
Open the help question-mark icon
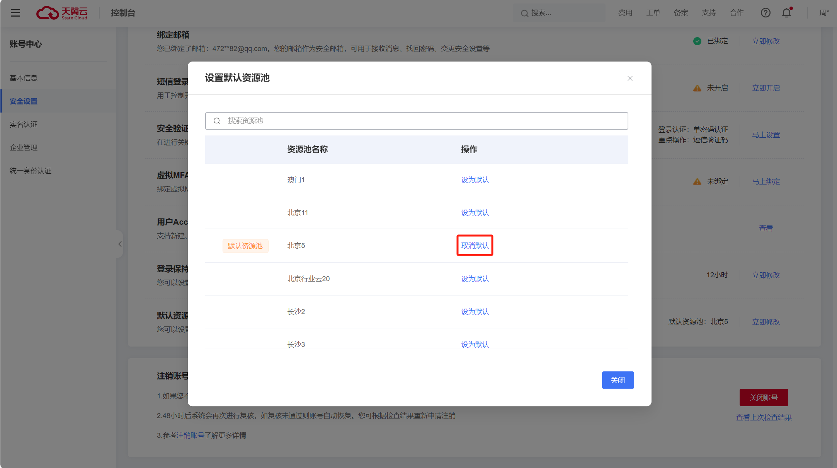(x=766, y=13)
